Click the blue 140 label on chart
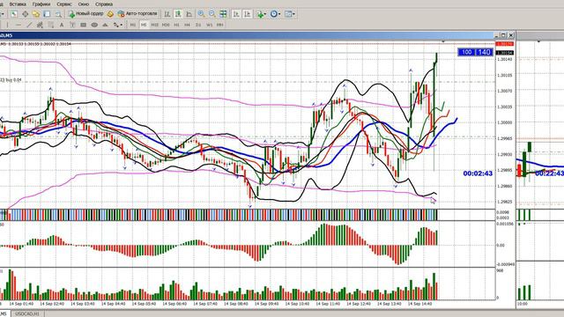The image size is (564, 317). click(484, 52)
